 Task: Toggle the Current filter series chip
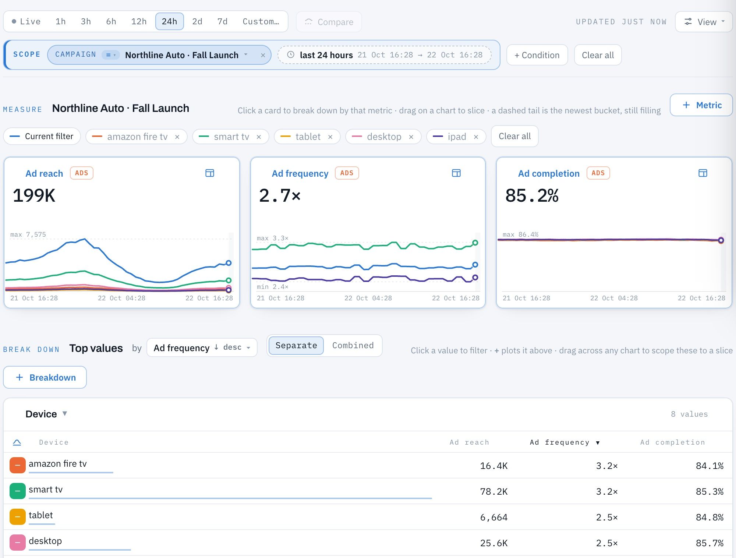(x=42, y=137)
